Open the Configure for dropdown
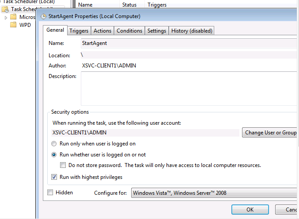This screenshot has height=219, width=299. click(x=214, y=193)
